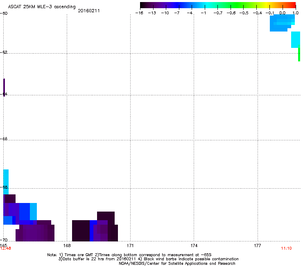The height and width of the screenshot is (266, 303).
Task: Click the latitude label -66
Action: (x=4, y=139)
